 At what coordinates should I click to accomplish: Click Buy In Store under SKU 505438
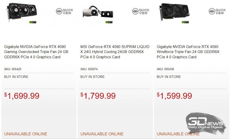(169, 77)
